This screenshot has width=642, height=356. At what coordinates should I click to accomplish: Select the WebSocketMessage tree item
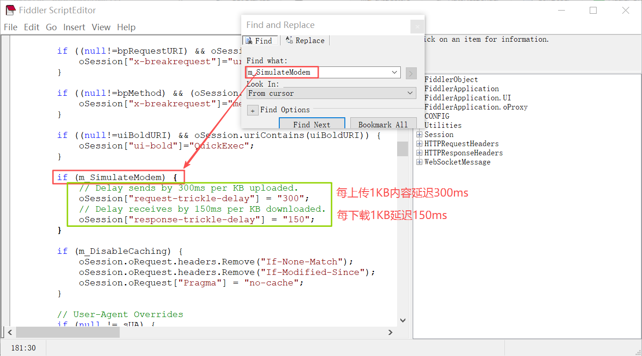click(457, 162)
